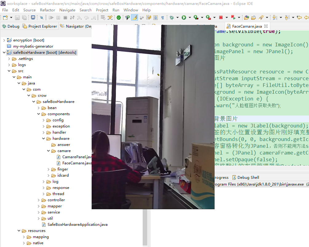Click the Open Task briefcase-folder icon
The width and height of the screenshot is (309, 247).
point(253,18)
